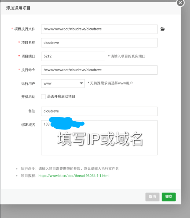
Task: Open the 项目教程 bt.cn thread link
Action: [74, 176]
